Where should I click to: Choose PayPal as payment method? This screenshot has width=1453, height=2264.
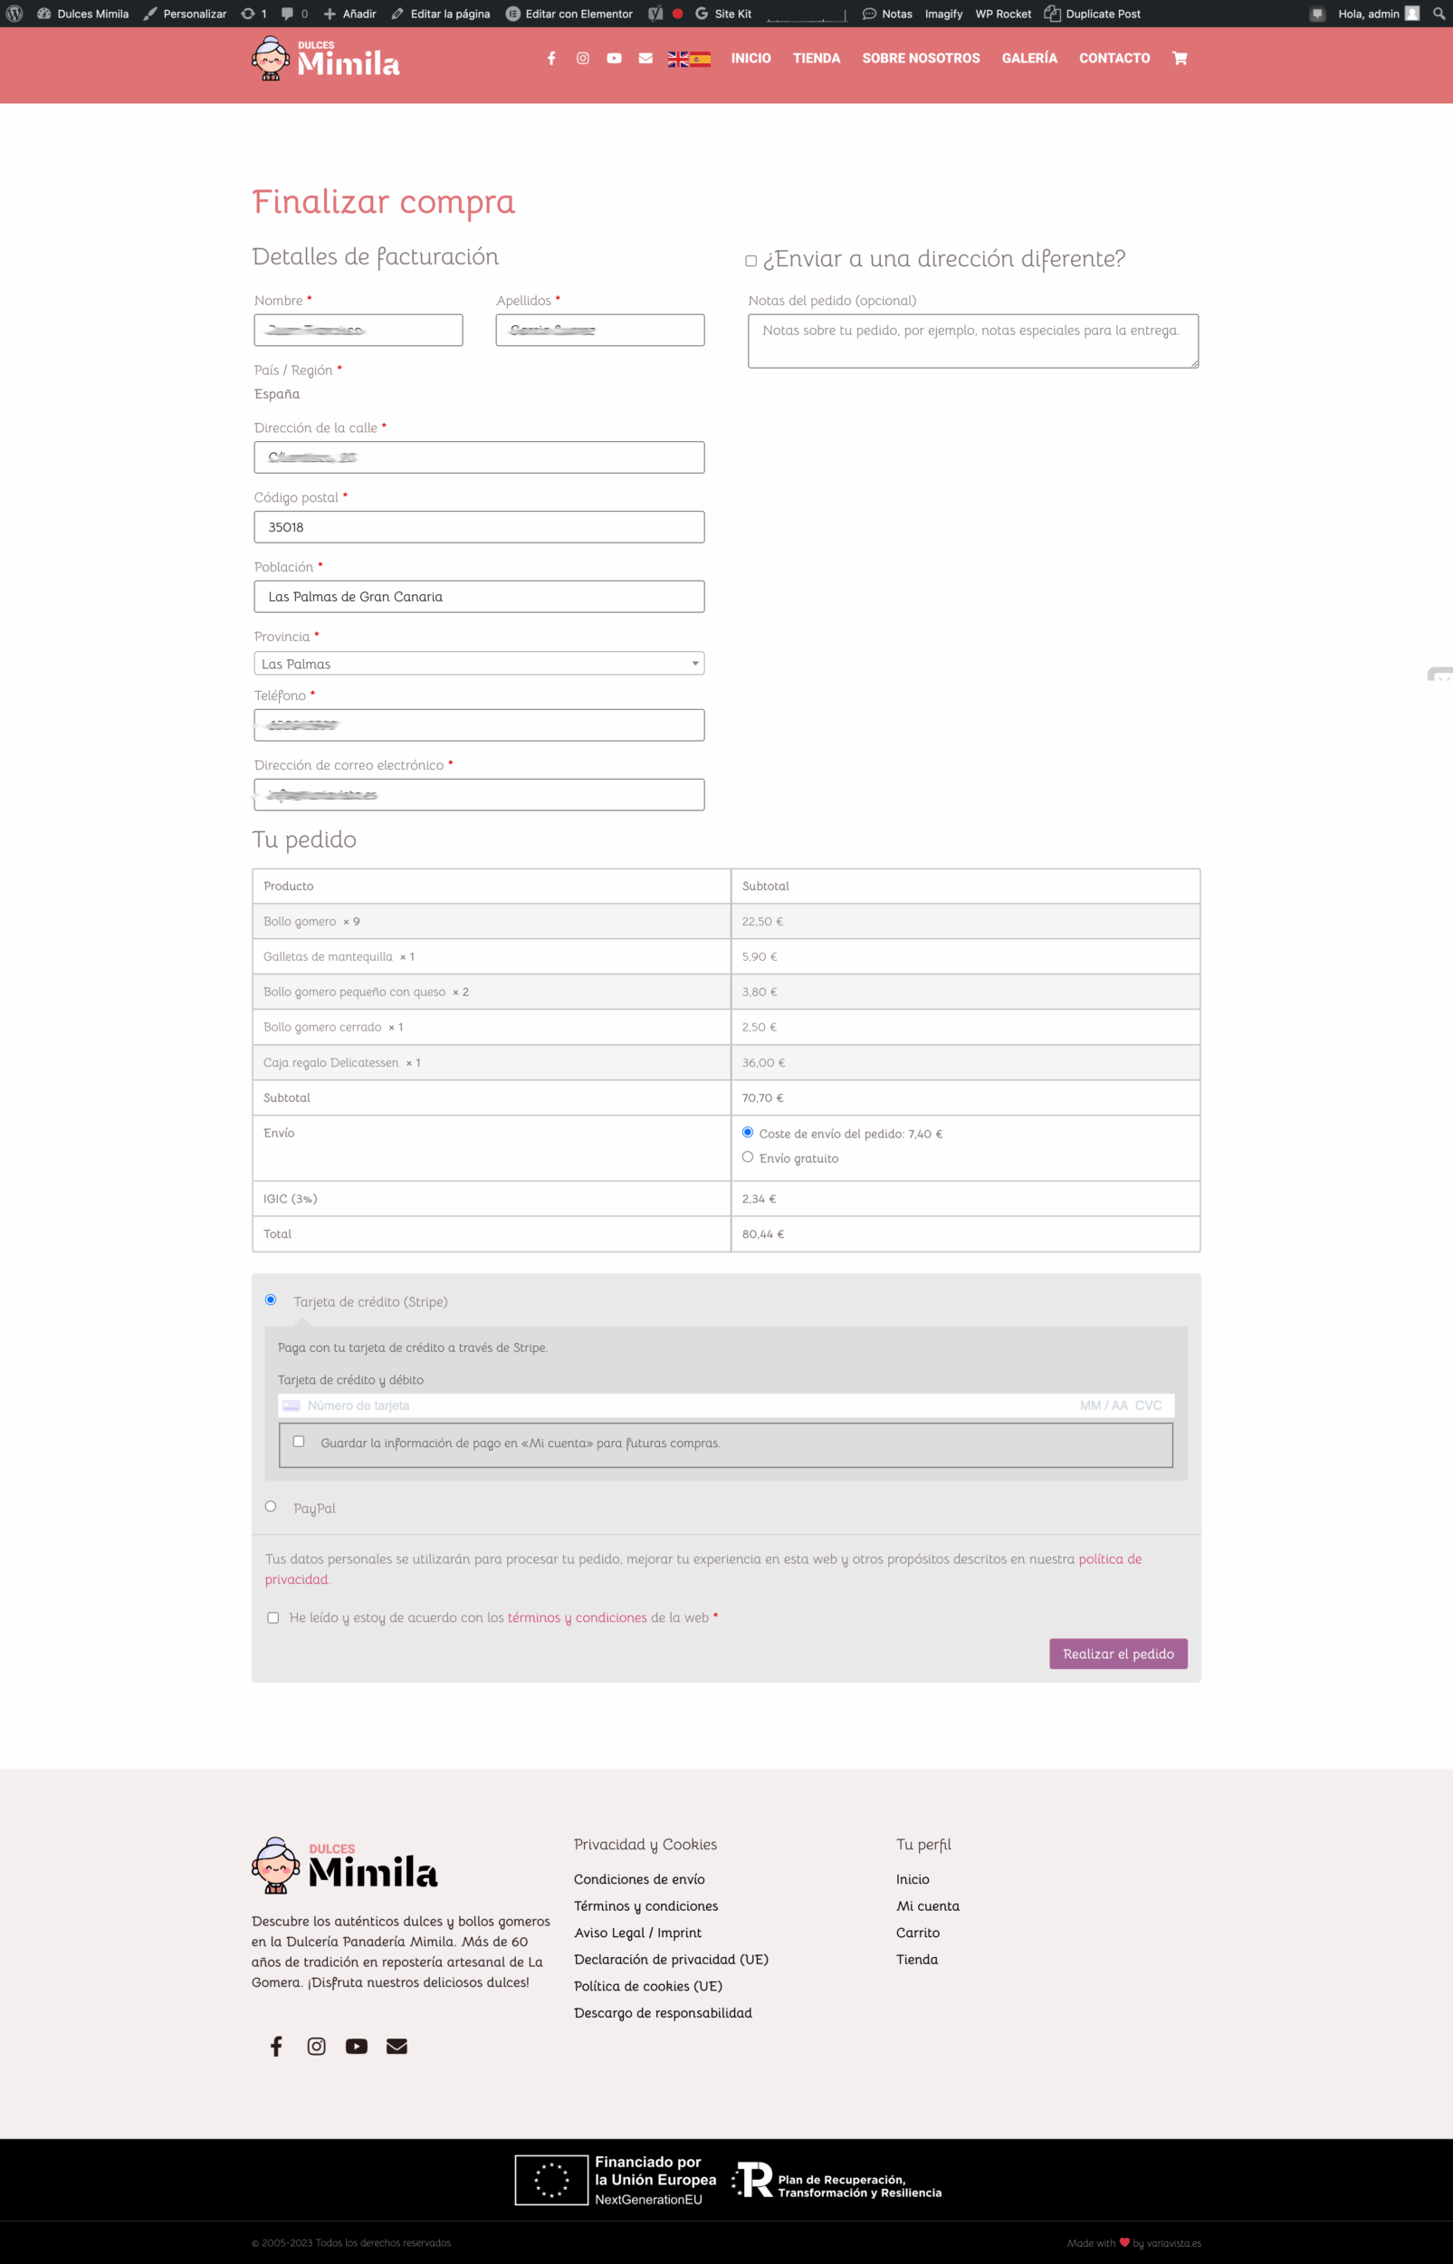(x=271, y=1506)
